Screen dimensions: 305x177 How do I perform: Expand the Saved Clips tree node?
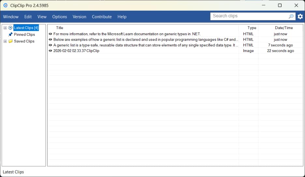click(x=5, y=41)
